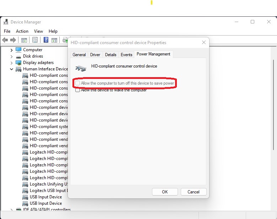This screenshot has width=277, height=219.
Task: Open the View menu
Action: click(38, 31)
